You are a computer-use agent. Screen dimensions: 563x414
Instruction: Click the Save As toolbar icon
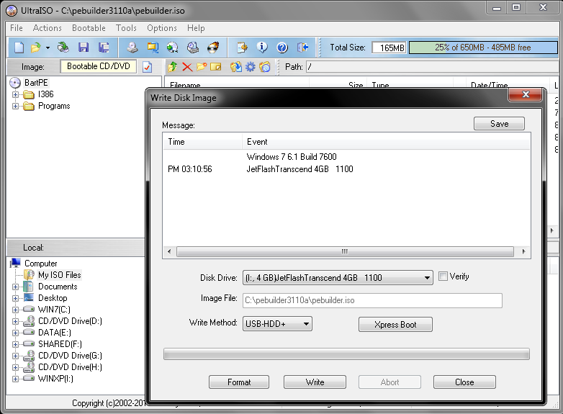(x=104, y=48)
